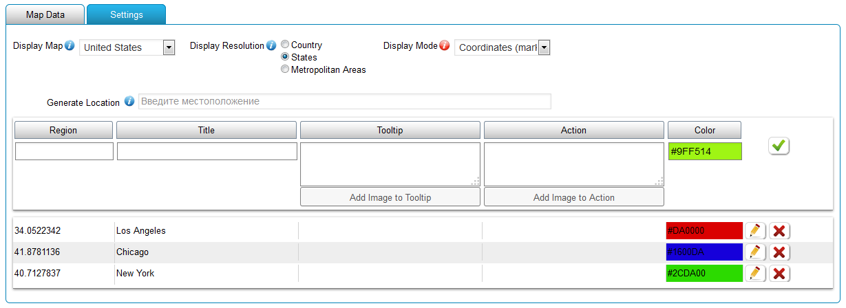Edit the Chicago row with pencil icon
The height and width of the screenshot is (308, 846).
click(754, 252)
